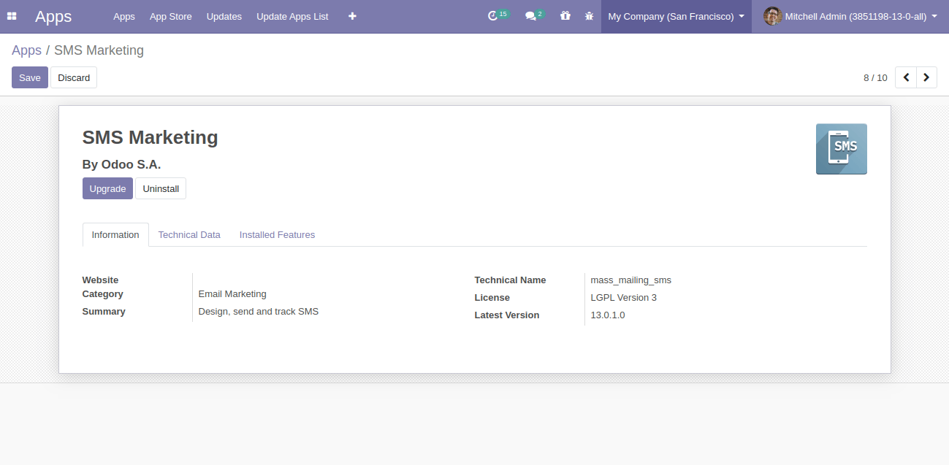The height and width of the screenshot is (465, 949).
Task: Click the Upgrade button
Action: [107, 188]
